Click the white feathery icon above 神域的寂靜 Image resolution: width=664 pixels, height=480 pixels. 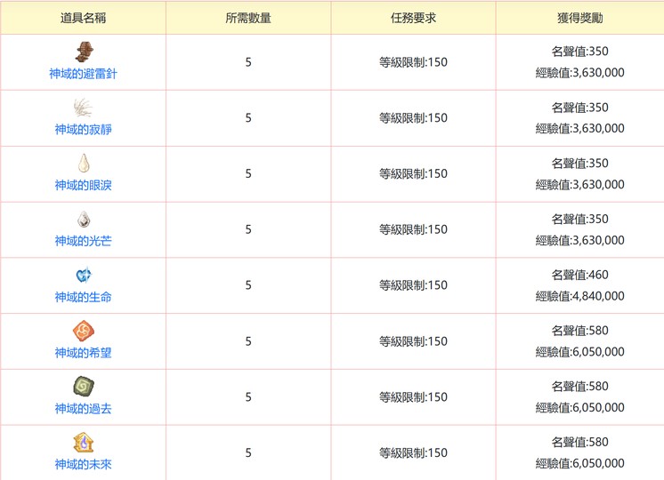point(83,108)
